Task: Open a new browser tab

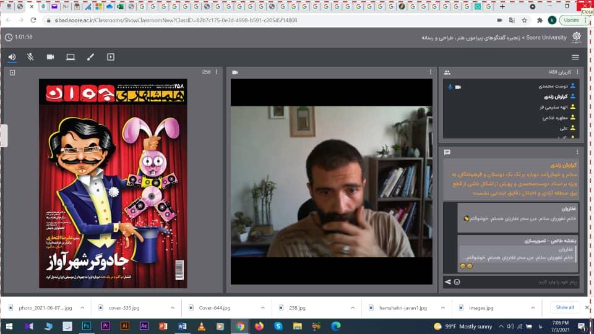Action: pos(502,6)
